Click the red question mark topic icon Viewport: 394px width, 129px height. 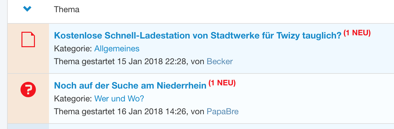pyautogui.click(x=28, y=90)
